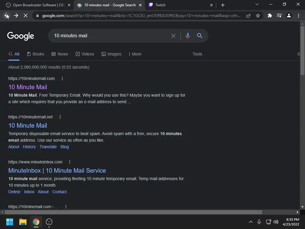Open the media control icon
This screenshot has width=305, height=229.
(279, 16)
